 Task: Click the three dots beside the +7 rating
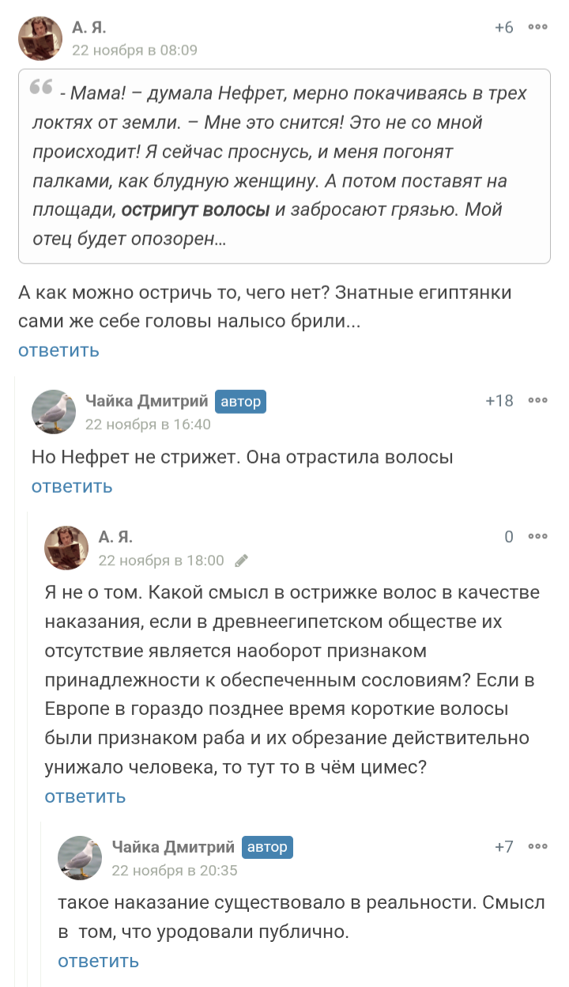tap(537, 847)
